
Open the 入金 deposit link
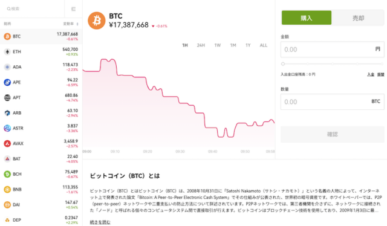coord(371,74)
